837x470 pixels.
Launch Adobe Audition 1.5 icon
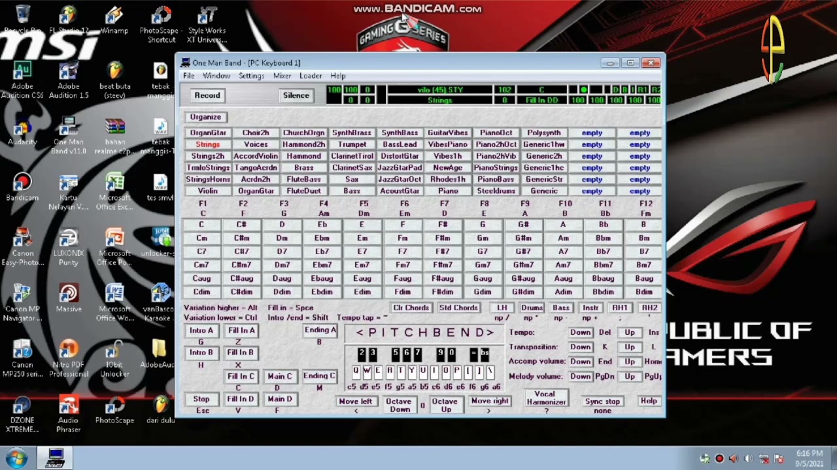coord(69,80)
